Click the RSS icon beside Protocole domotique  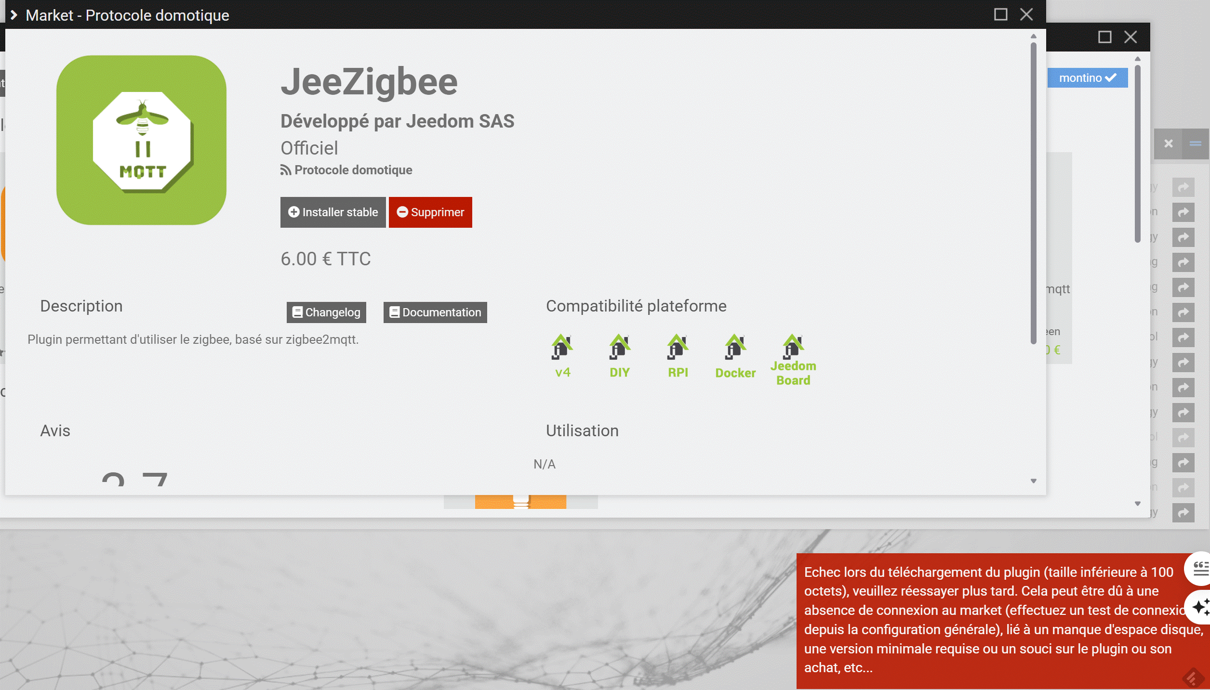(x=286, y=170)
